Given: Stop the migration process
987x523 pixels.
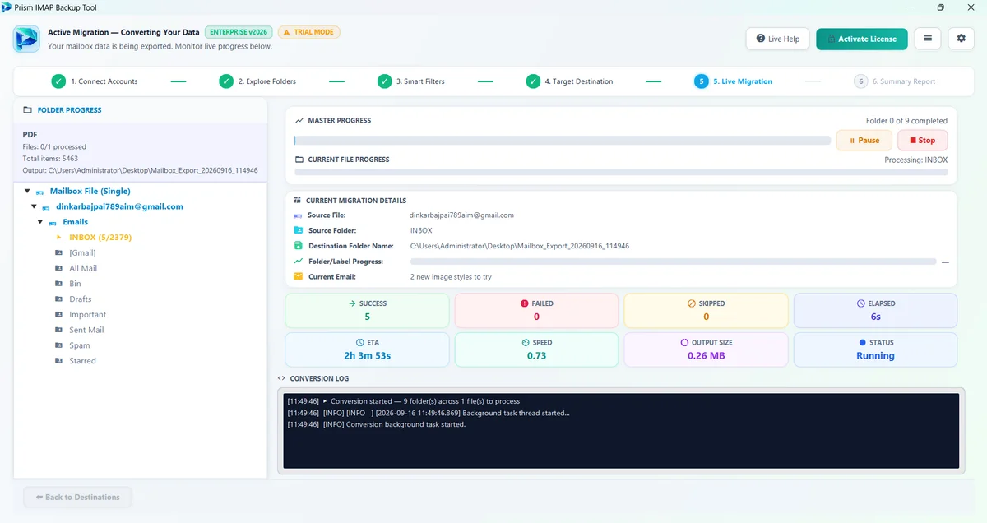Looking at the screenshot, I should coord(922,141).
